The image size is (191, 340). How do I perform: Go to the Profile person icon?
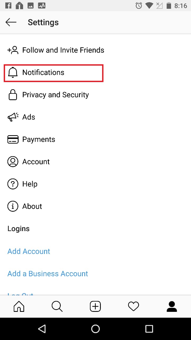172,307
